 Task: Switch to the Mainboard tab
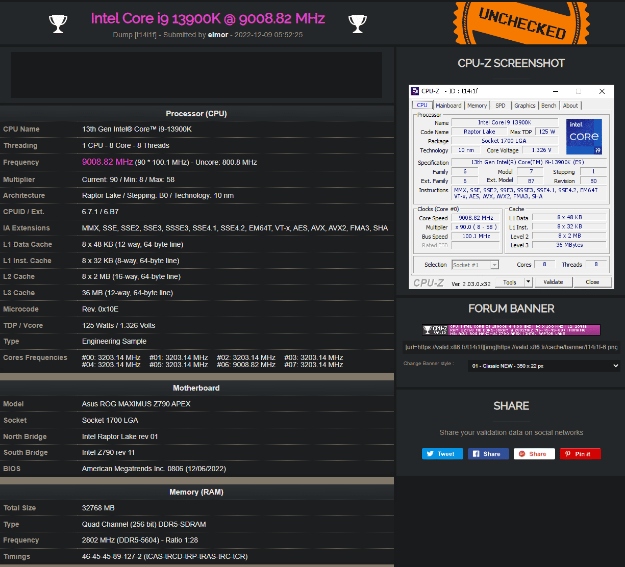(x=448, y=106)
